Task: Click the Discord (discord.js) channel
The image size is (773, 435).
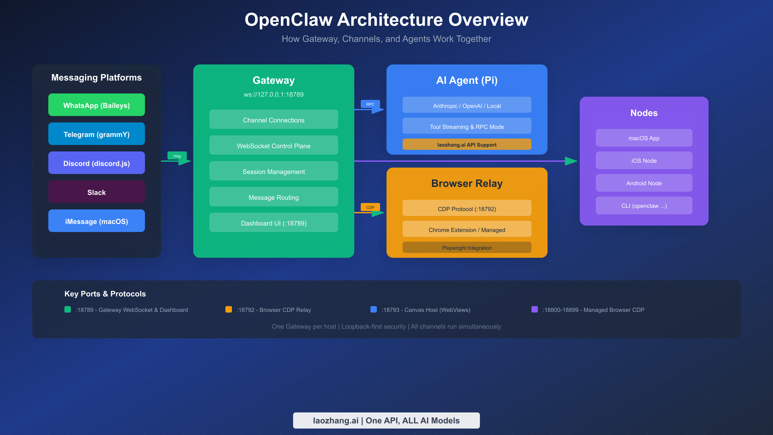Action: tap(96, 163)
